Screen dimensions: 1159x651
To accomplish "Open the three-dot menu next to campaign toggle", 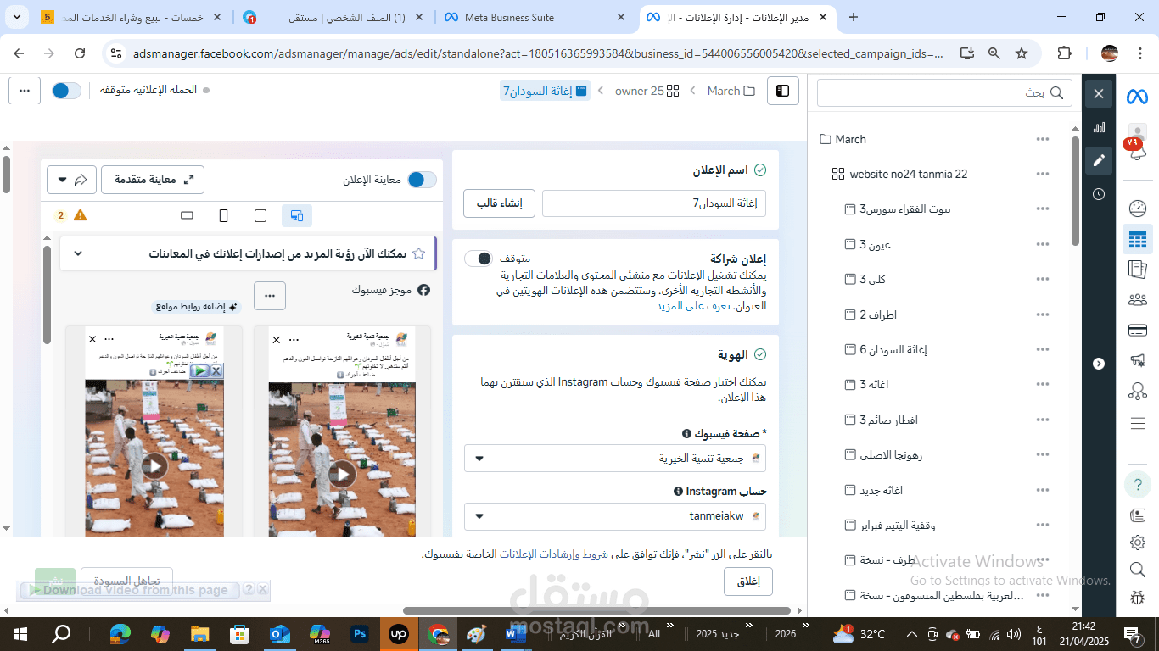I will pyautogui.click(x=25, y=91).
